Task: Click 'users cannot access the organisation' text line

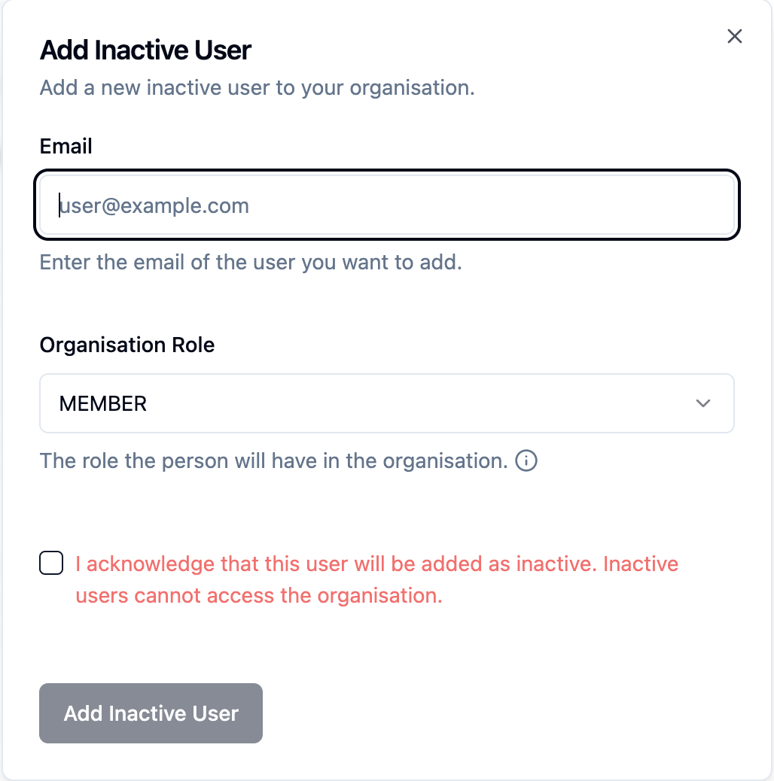Action: [258, 596]
